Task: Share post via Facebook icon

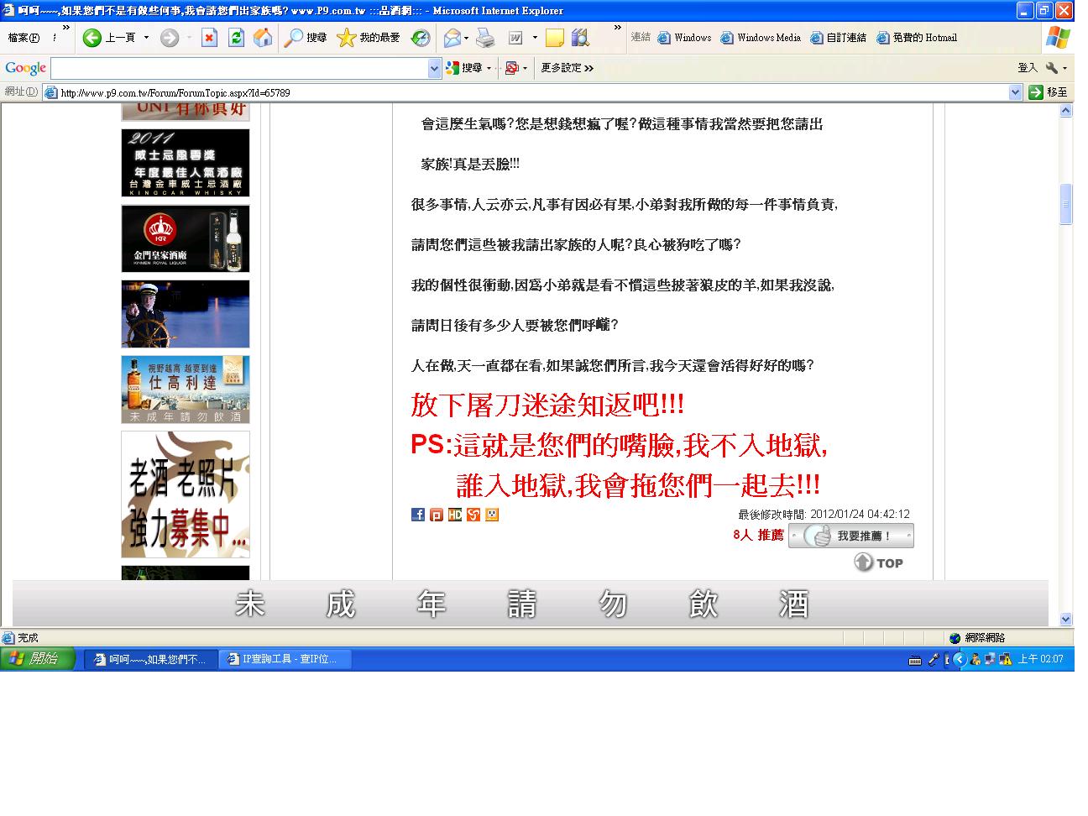Action: (x=417, y=515)
